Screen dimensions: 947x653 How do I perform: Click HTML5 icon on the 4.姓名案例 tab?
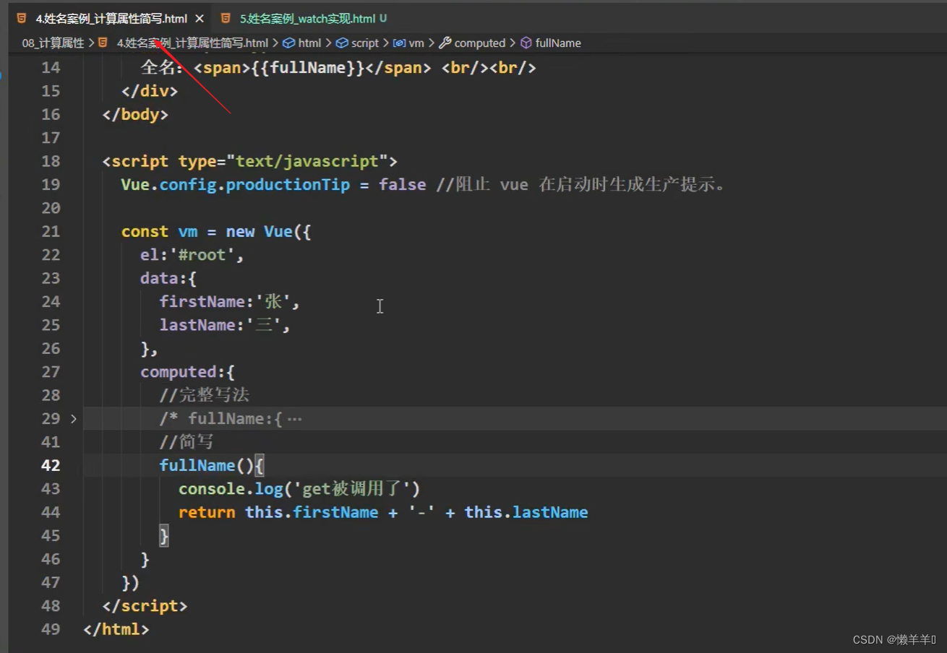(22, 18)
